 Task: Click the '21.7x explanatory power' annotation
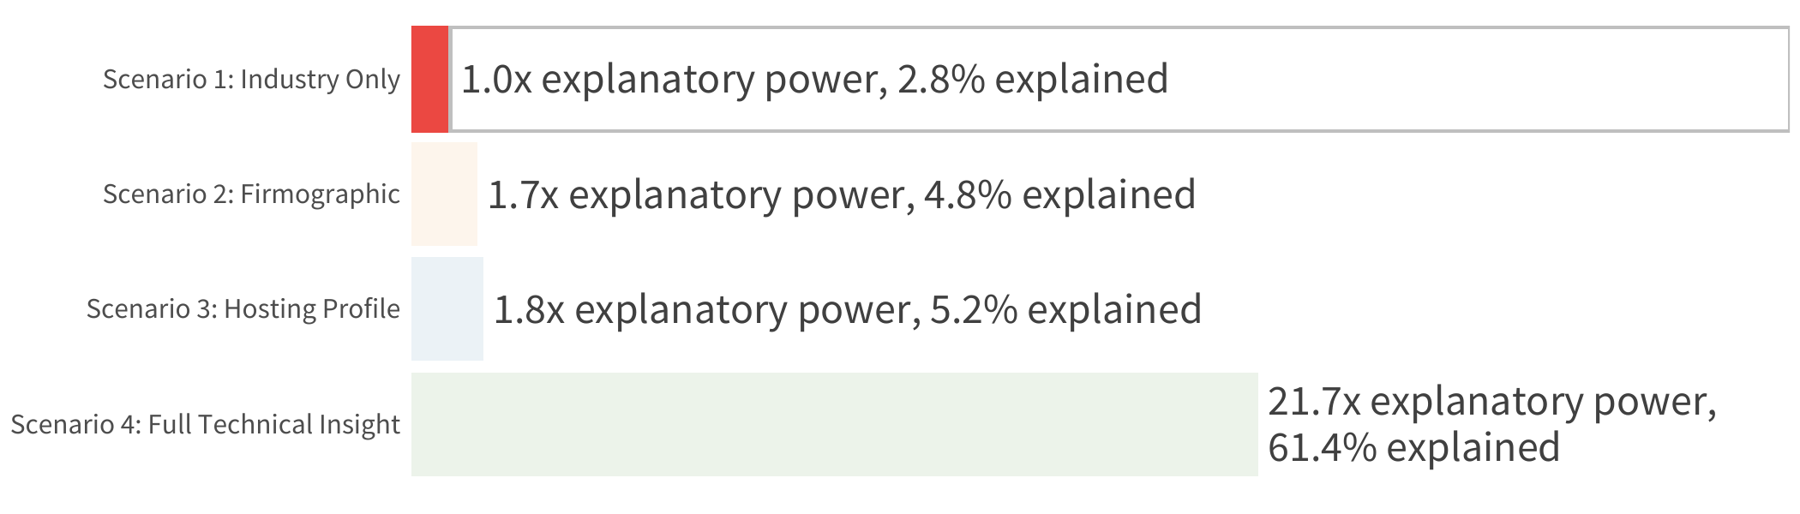[x=1492, y=401]
